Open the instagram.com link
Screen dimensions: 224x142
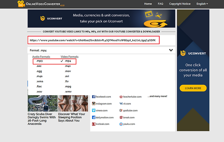[x=104, y=103]
